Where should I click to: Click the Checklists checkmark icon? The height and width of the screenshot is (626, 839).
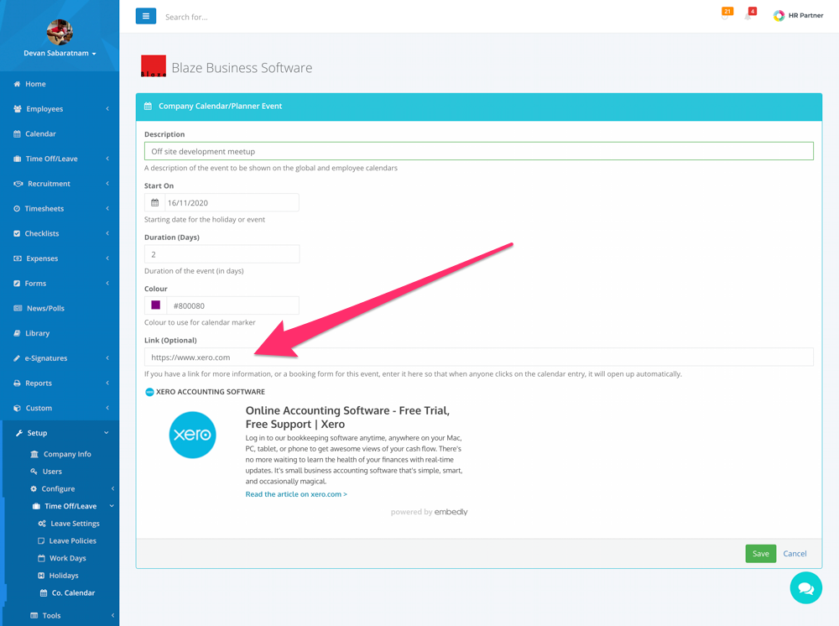click(x=17, y=233)
